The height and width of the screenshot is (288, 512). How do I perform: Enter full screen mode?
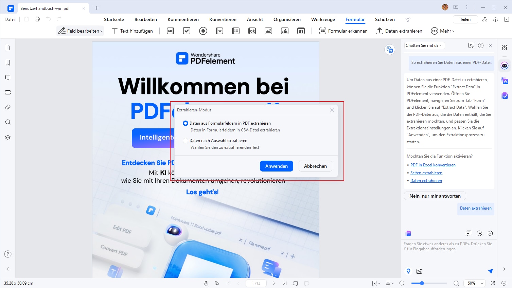pos(493,283)
